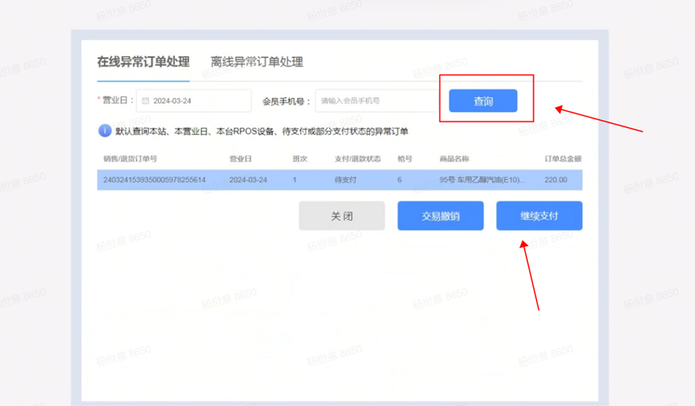The width and height of the screenshot is (695, 406).
Task: Click the 班次 column header
Action: click(300, 159)
